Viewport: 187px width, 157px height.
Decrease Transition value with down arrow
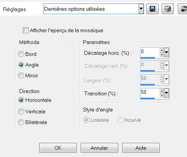[162, 95]
